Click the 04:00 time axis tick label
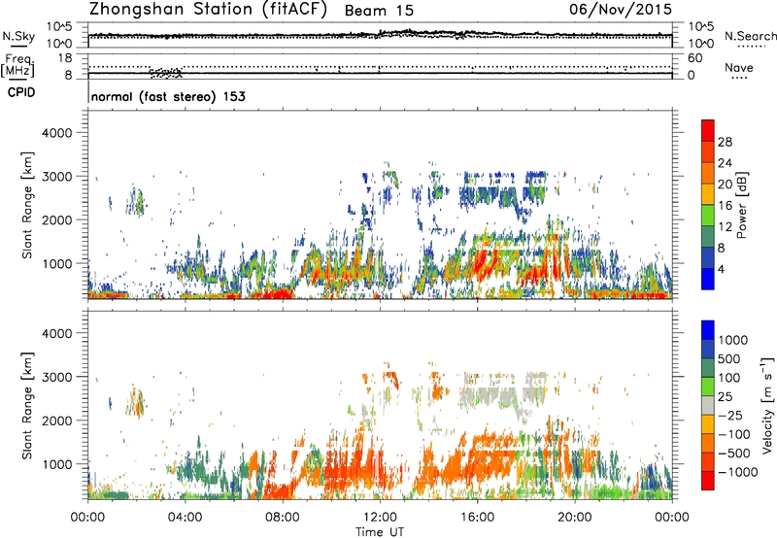777x538 pixels. coord(185,518)
